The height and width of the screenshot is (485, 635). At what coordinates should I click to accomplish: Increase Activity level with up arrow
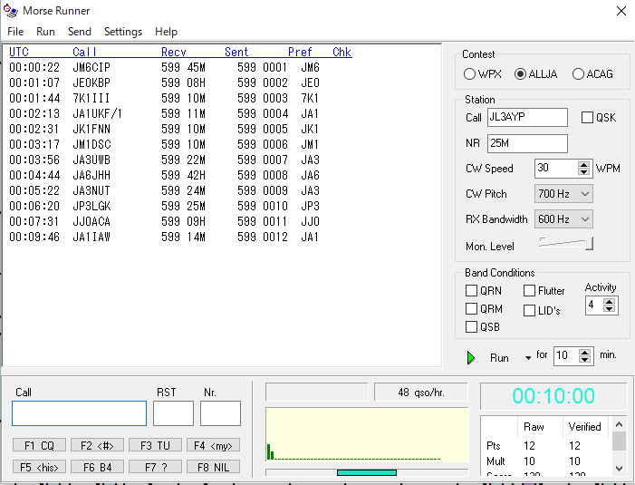coord(609,302)
